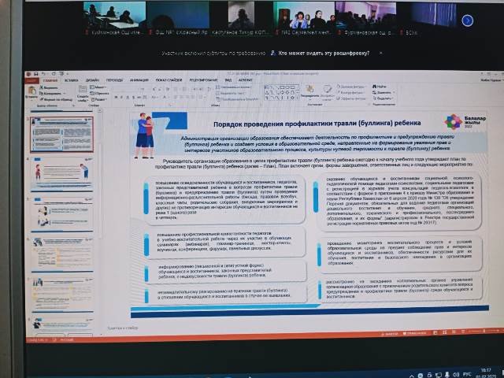Switch to the ВИД (View) ribbon tab
Image resolution: width=504 pixels, height=378 pixels.
[x=228, y=80]
